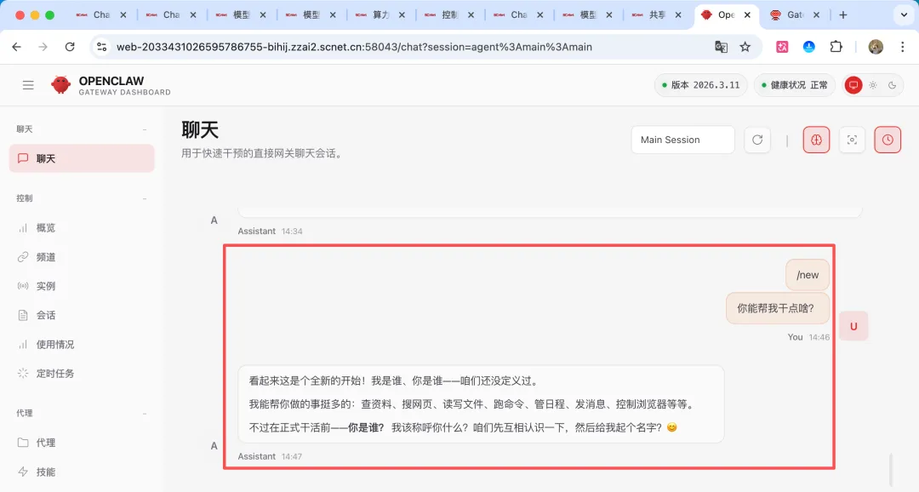Bookmark this page with star icon
The height and width of the screenshot is (492, 919).
(745, 47)
